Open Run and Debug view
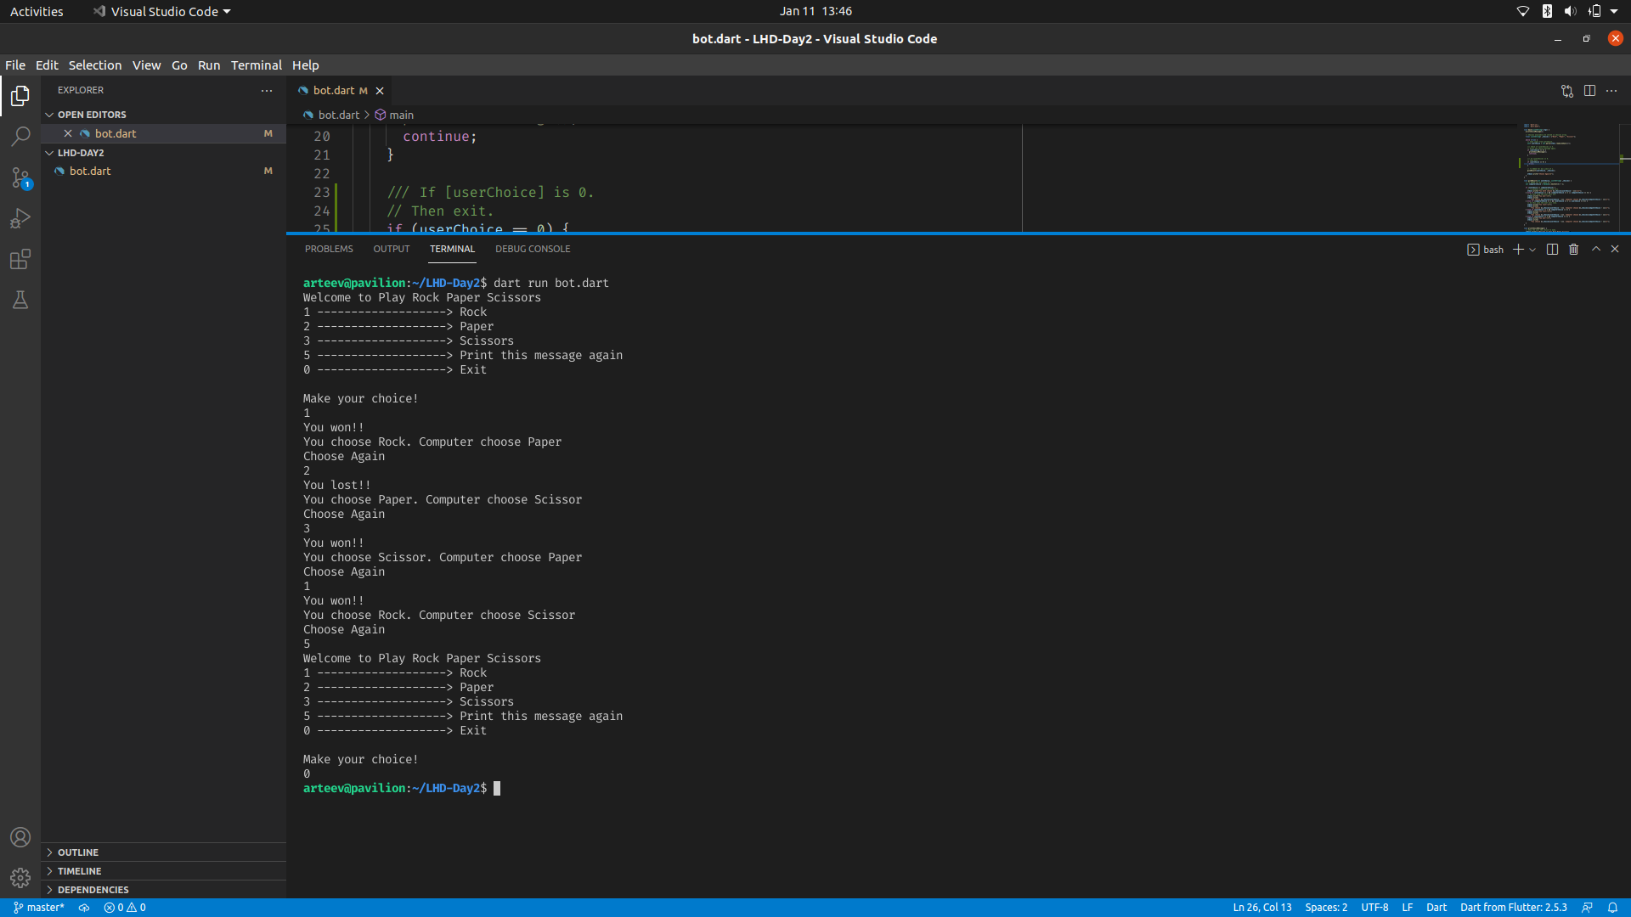Screen dimensions: 1631x917 (x=20, y=219)
